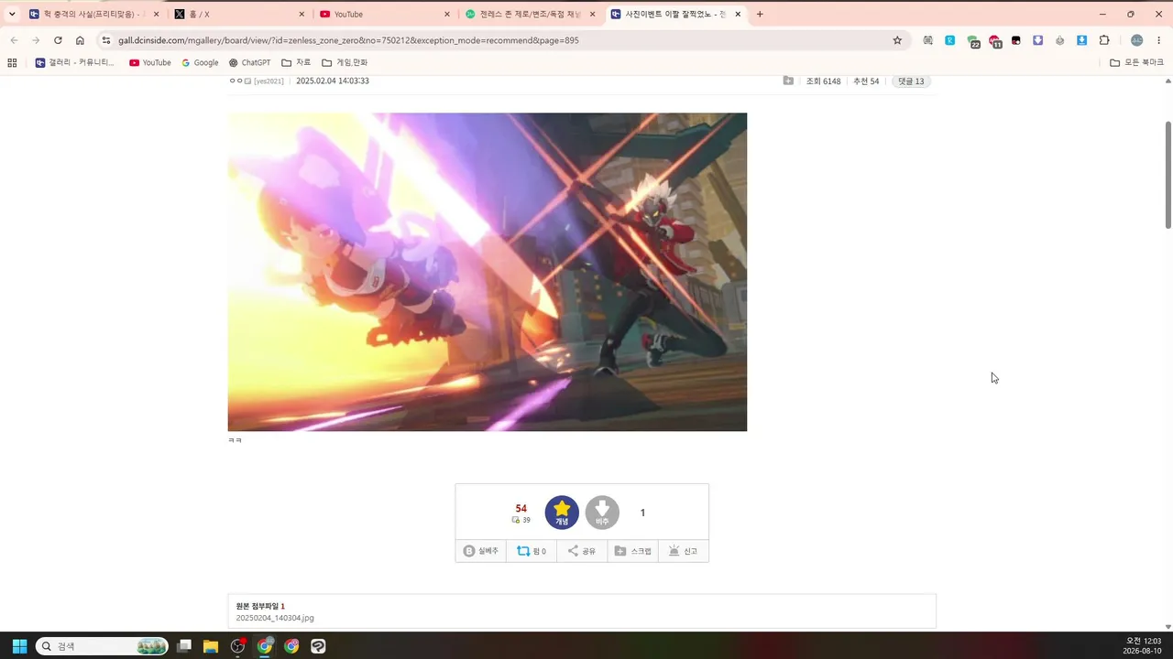
Task: Click the author nickname ㅇㅇ
Action: 236,81
